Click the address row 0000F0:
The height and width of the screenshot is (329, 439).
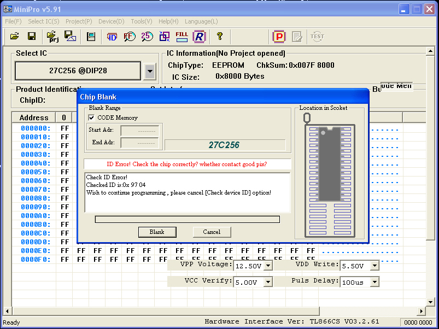click(x=36, y=260)
